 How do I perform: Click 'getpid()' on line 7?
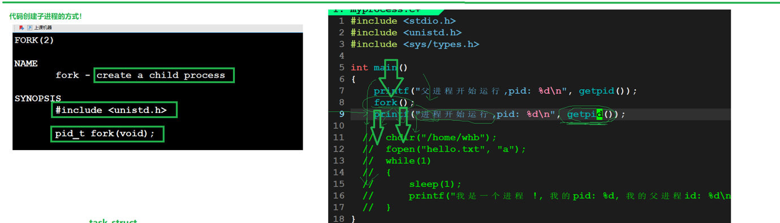pyautogui.click(x=602, y=91)
